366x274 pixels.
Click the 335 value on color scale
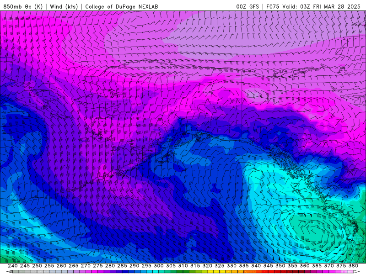click(244, 266)
